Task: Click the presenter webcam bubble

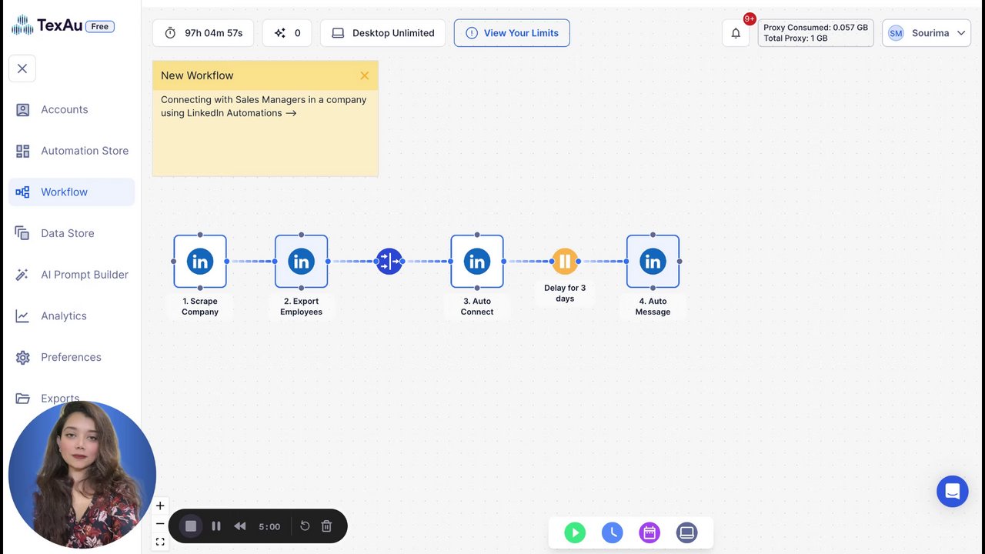Action: [x=82, y=475]
